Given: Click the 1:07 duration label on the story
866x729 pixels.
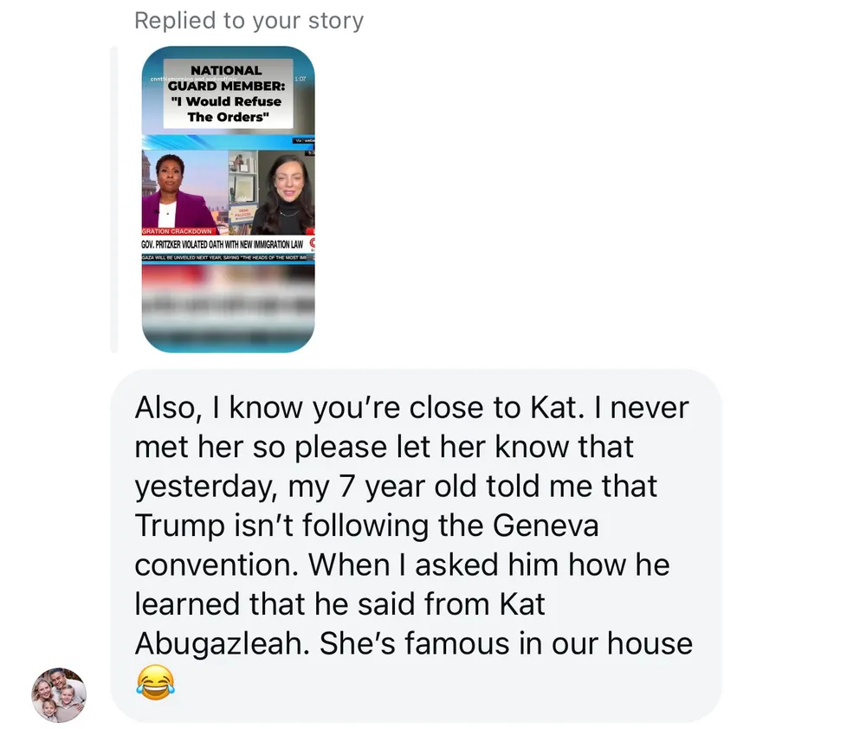Looking at the screenshot, I should click(300, 79).
